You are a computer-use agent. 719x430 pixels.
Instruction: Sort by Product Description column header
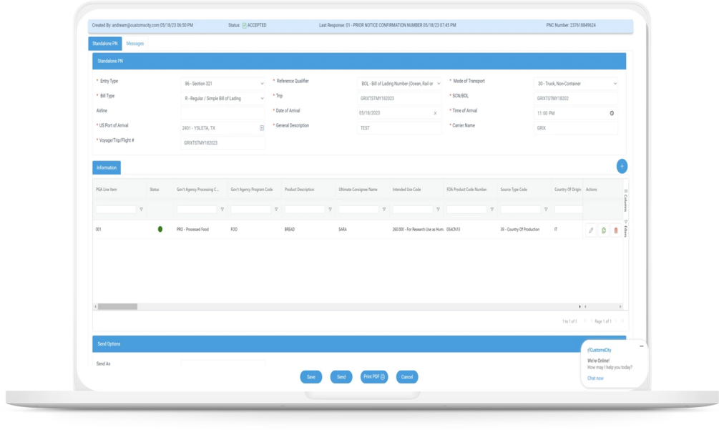(x=300, y=190)
